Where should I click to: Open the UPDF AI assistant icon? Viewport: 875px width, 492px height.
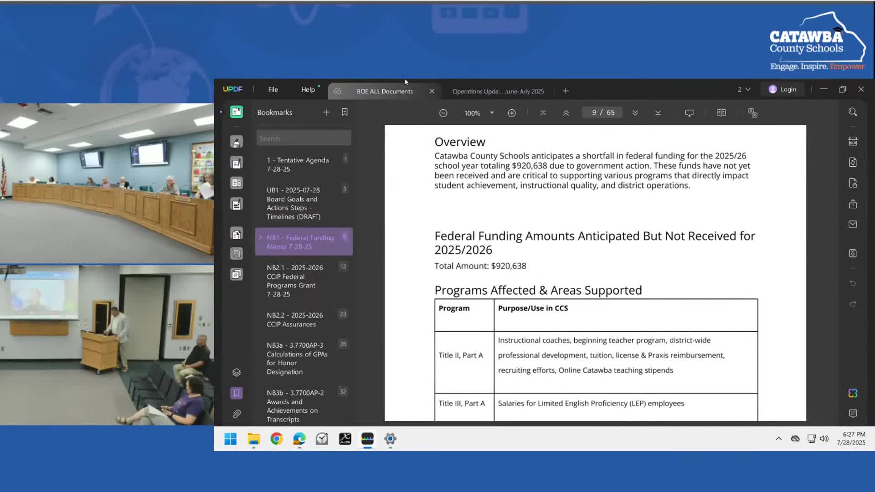click(853, 393)
